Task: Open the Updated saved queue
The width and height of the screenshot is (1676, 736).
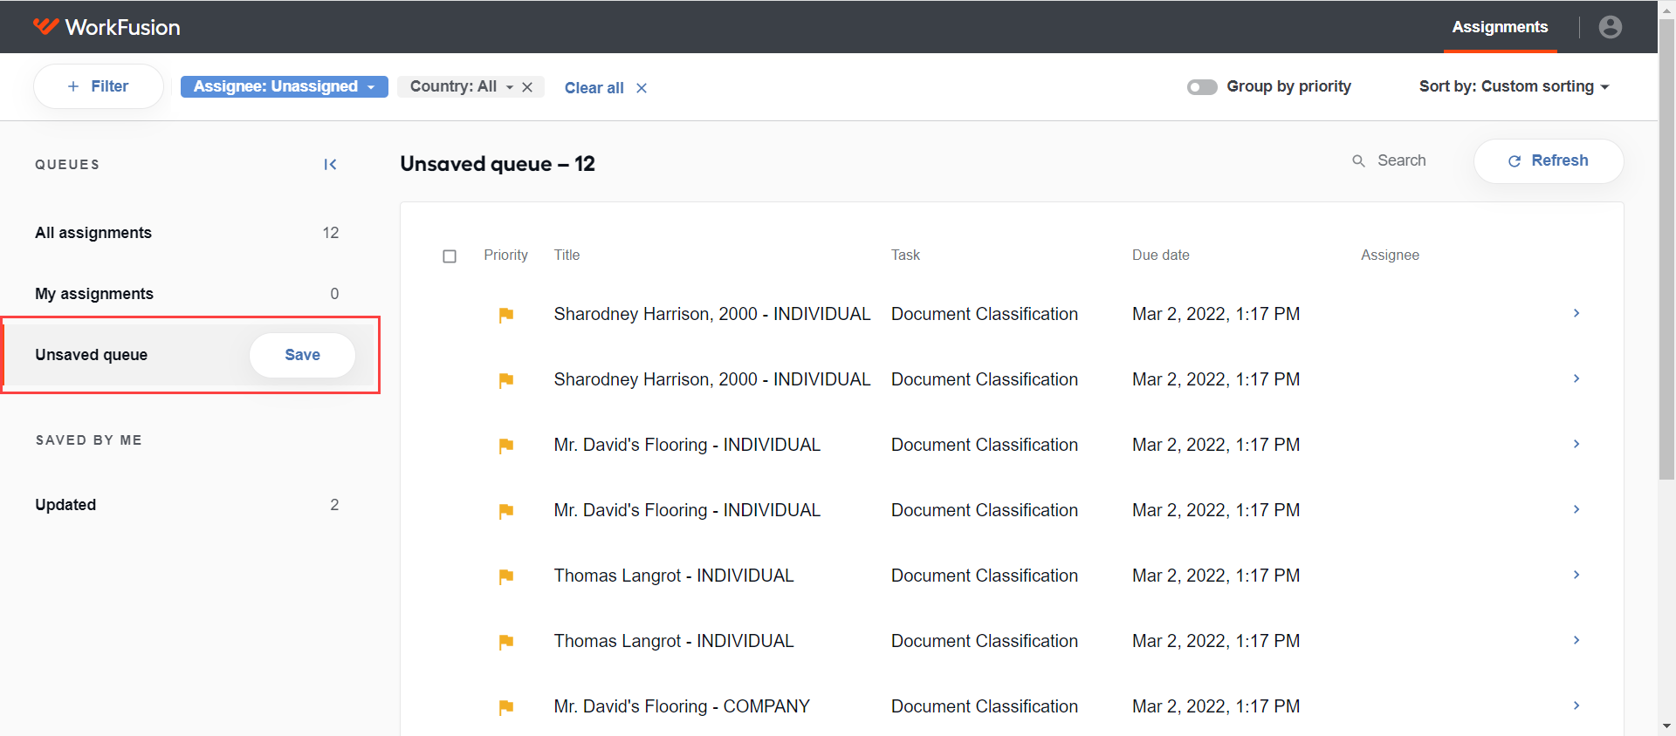Action: (x=187, y=505)
